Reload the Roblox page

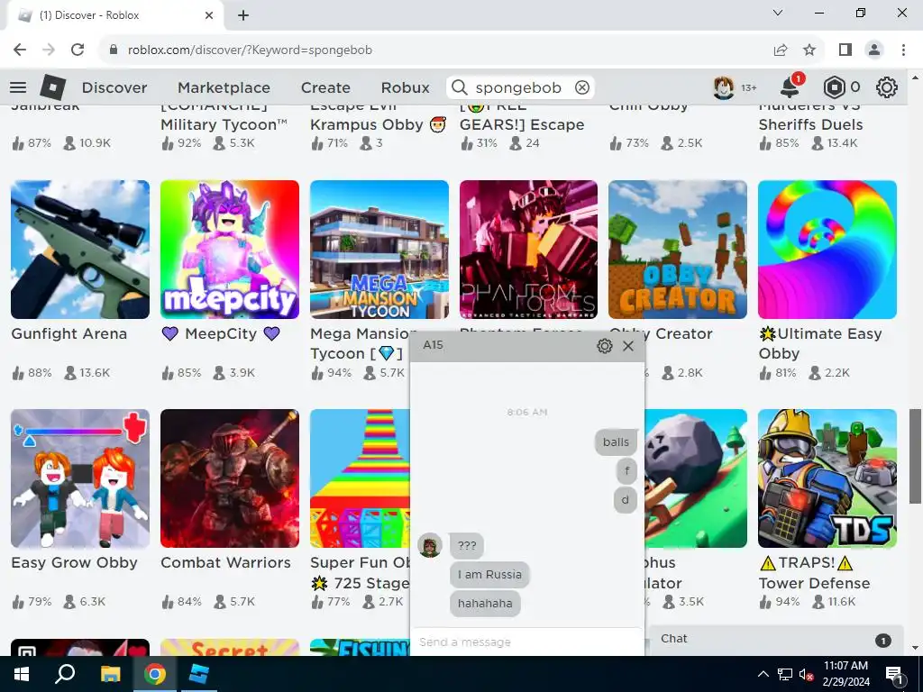pyautogui.click(x=78, y=50)
